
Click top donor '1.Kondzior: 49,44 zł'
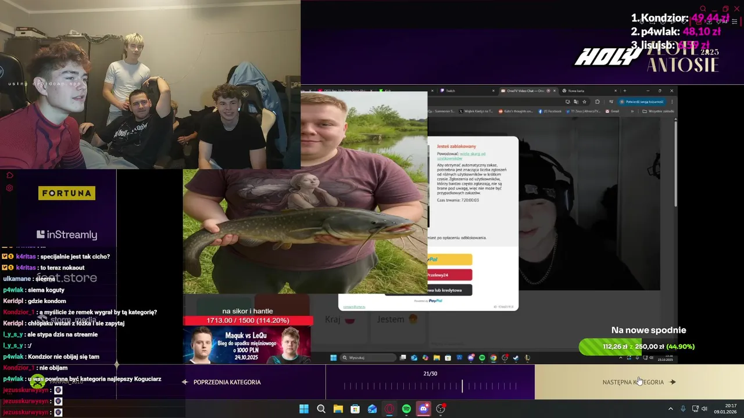pyautogui.click(x=680, y=18)
